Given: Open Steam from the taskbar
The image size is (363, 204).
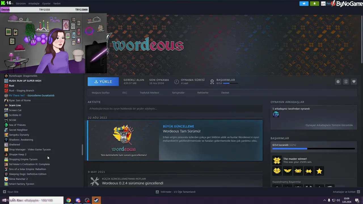Looking at the screenshot, I should (x=96, y=200).
